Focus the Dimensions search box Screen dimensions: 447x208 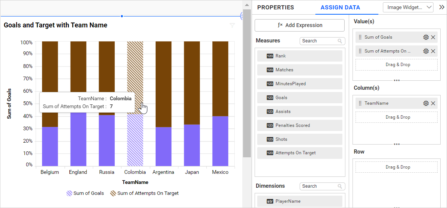(x=319, y=186)
